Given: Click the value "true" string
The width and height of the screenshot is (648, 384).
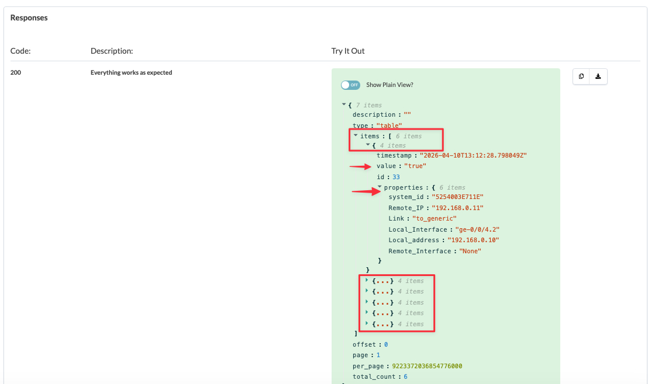Looking at the screenshot, I should [x=415, y=166].
